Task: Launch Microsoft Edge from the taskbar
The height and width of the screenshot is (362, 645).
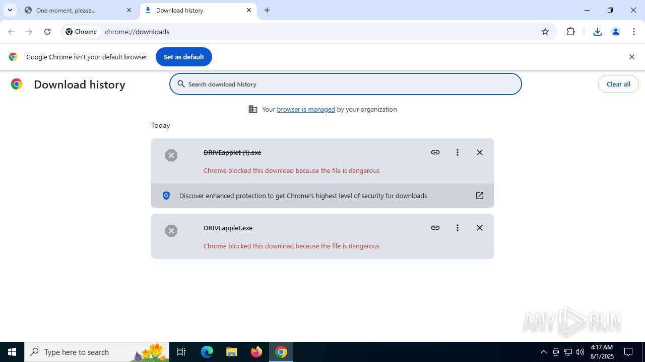Action: (207, 352)
